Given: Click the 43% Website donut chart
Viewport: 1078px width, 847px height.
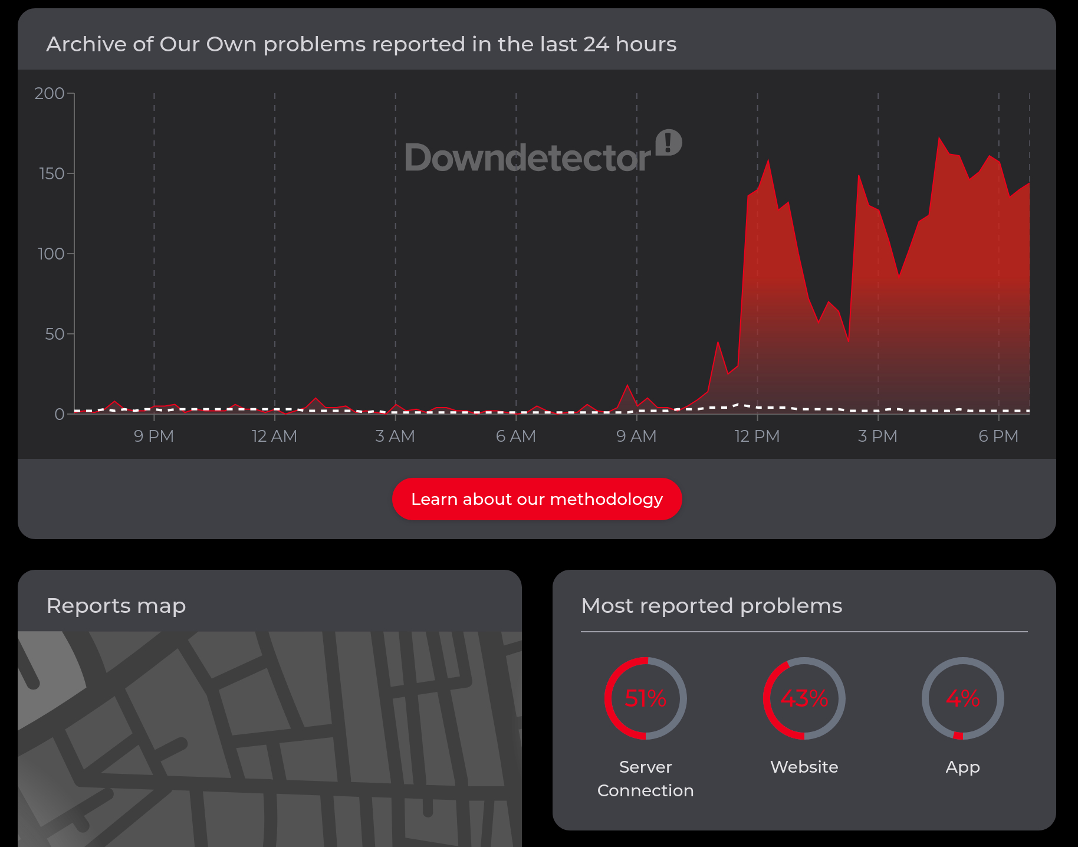Looking at the screenshot, I should tap(804, 698).
